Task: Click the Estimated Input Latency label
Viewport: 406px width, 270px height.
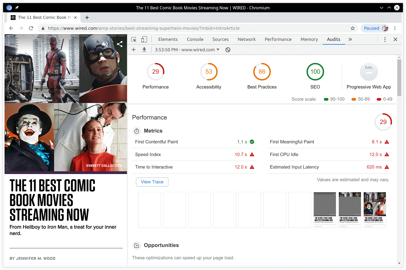Action: tap(294, 167)
